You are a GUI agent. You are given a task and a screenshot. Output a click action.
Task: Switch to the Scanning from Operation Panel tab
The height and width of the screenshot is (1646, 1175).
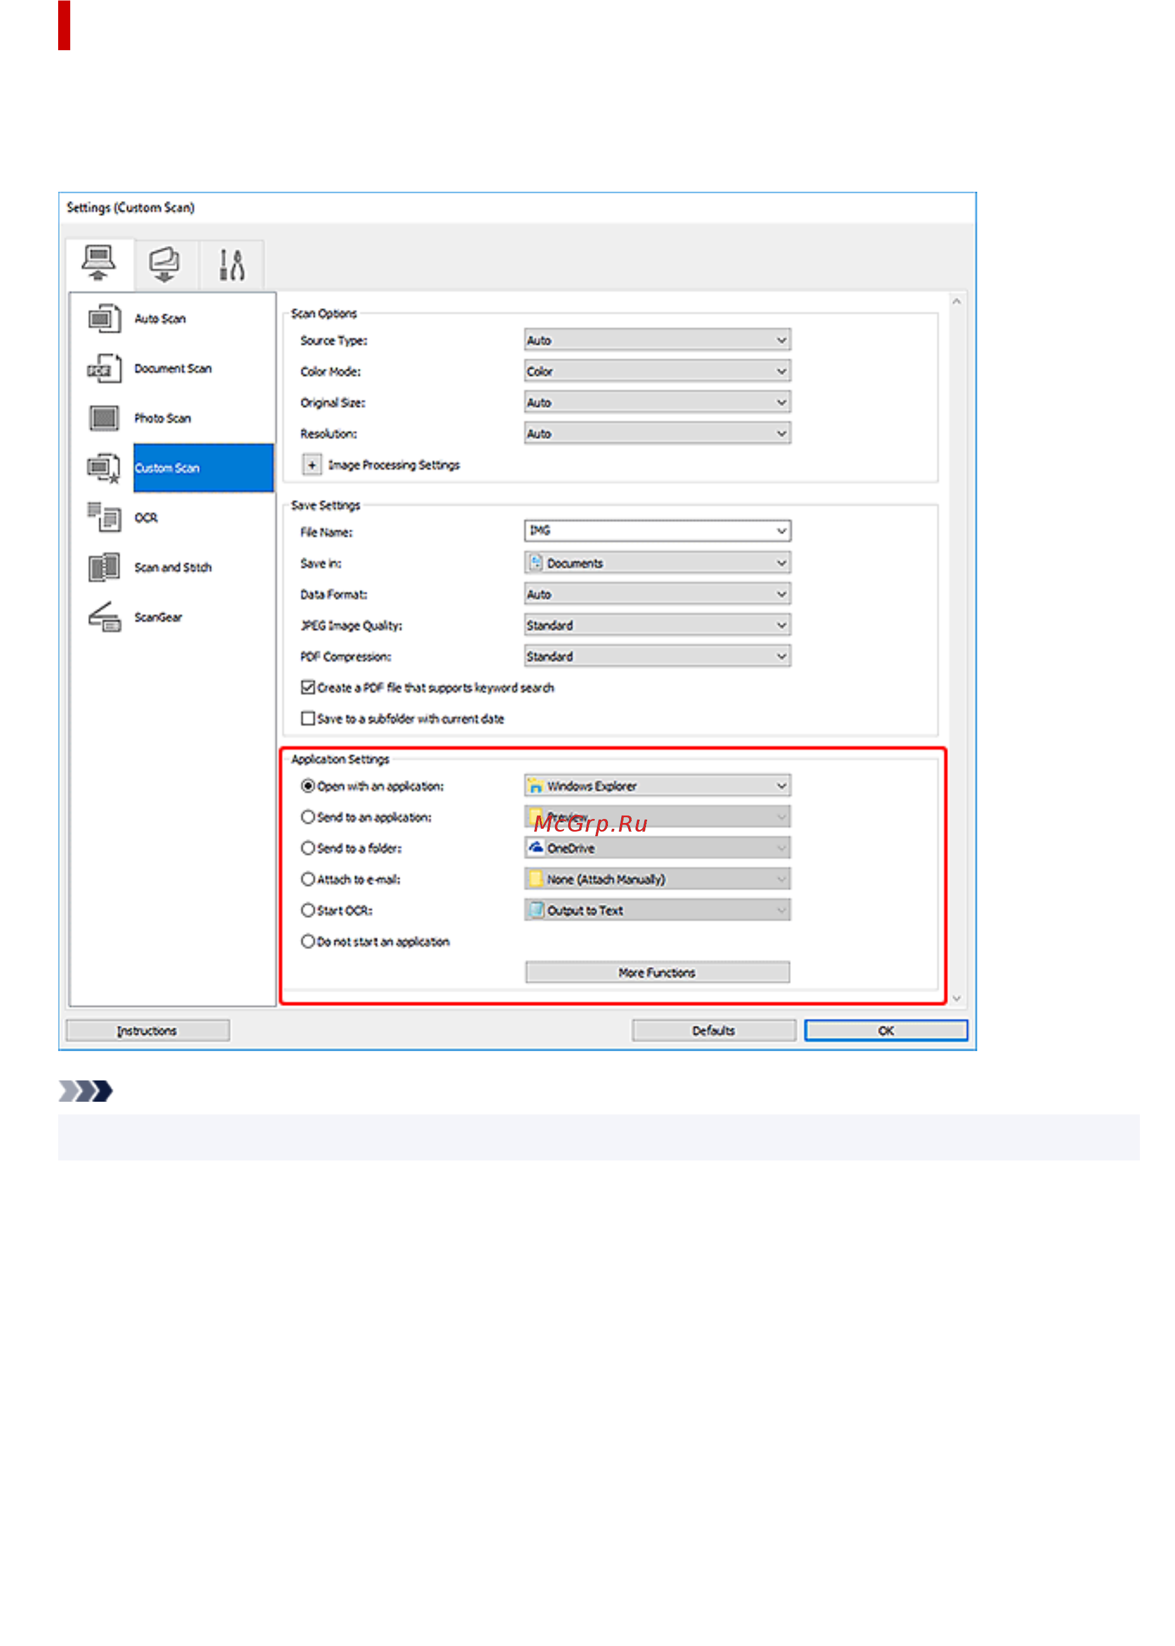(x=165, y=265)
